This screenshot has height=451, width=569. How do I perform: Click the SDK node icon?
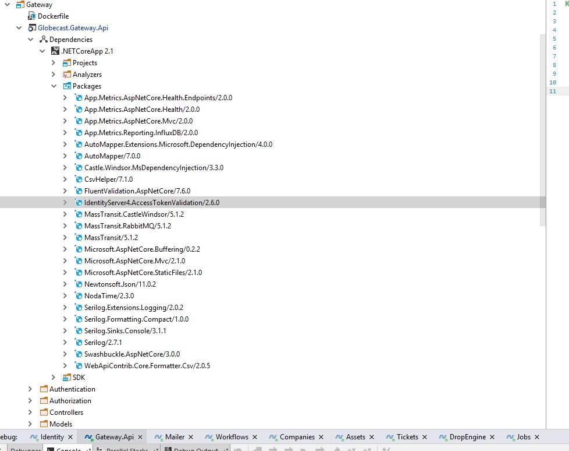click(x=67, y=378)
